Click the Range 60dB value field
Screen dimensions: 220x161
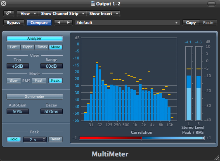click(52, 66)
